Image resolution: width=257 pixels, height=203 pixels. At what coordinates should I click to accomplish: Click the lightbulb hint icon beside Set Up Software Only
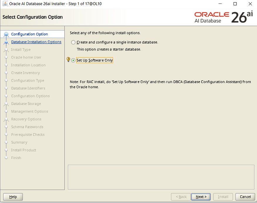pos(68,60)
